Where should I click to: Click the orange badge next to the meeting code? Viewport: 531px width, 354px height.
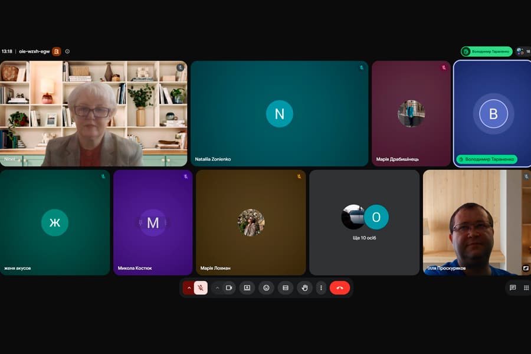pos(57,51)
